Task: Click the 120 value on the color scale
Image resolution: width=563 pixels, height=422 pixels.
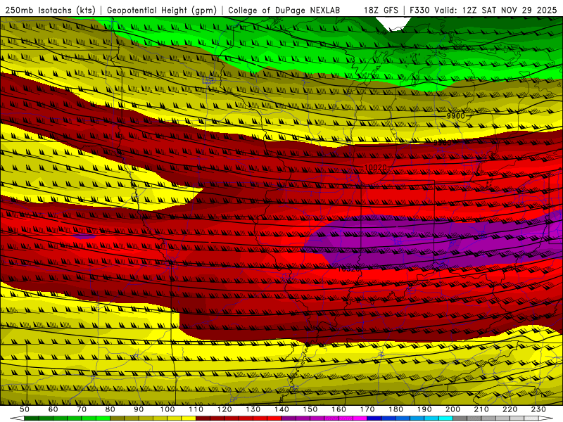Action: [224, 409]
